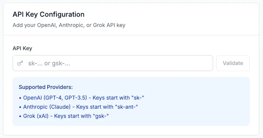Click the OpenAI (GPT-4, GPT-3.5) provider line
Image resolution: width=263 pixels, height=138 pixels.
pos(82,98)
